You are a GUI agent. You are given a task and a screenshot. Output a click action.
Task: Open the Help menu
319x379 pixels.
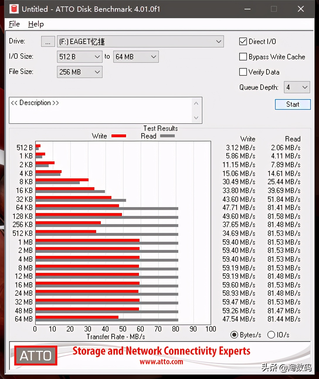tap(36, 24)
